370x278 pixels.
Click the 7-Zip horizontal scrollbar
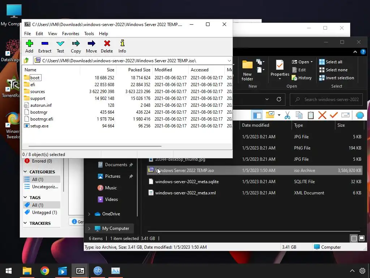coord(95,146)
